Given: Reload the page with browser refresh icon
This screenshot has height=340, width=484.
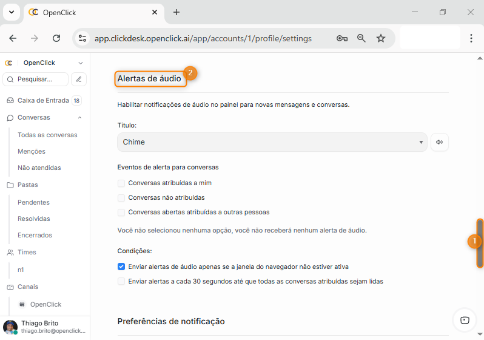Looking at the screenshot, I should (x=56, y=38).
